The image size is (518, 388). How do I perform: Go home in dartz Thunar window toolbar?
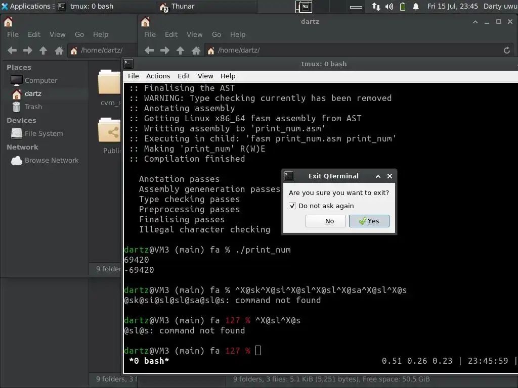(x=196, y=51)
